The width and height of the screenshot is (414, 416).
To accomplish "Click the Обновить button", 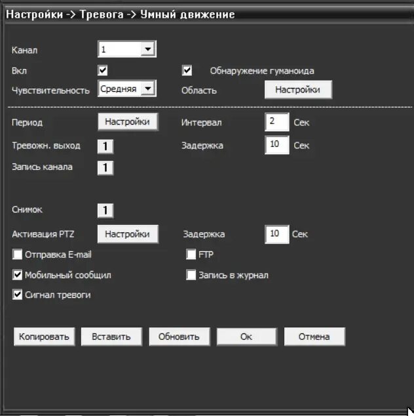I will (x=179, y=337).
